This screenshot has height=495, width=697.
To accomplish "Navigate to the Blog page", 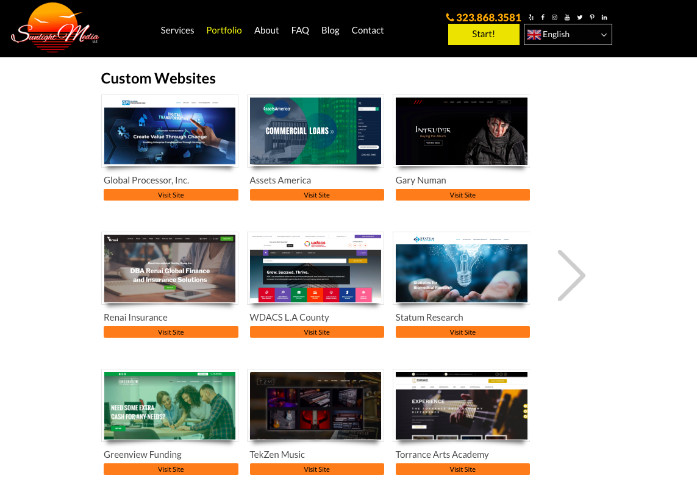I will click(x=331, y=30).
